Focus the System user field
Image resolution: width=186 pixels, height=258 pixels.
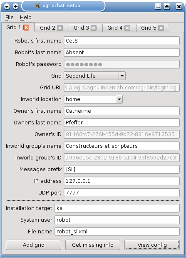pyautogui.click(x=117, y=220)
